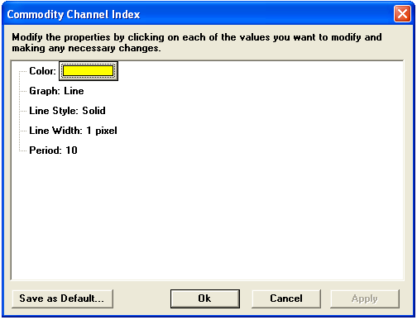
Task: Click the 'Color:' label text
Action: coord(42,71)
